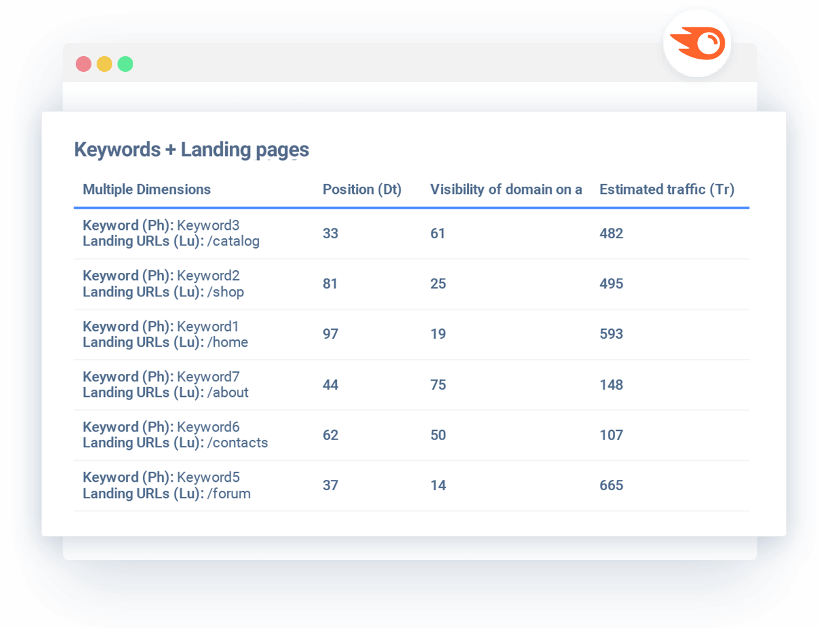Click estimated traffic value 107
This screenshot has height=628, width=820.
coord(611,435)
